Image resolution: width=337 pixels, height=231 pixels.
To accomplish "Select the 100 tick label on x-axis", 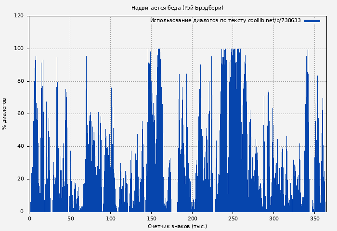I will 111,218.
